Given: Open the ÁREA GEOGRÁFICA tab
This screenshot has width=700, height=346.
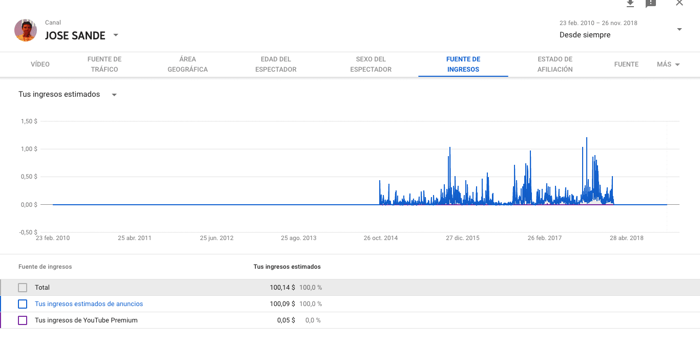Looking at the screenshot, I should (188, 64).
